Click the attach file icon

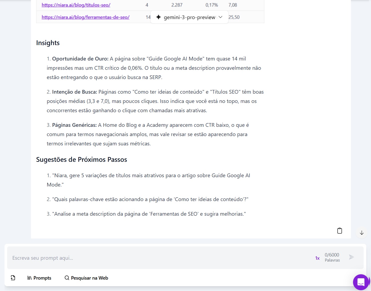[13, 278]
